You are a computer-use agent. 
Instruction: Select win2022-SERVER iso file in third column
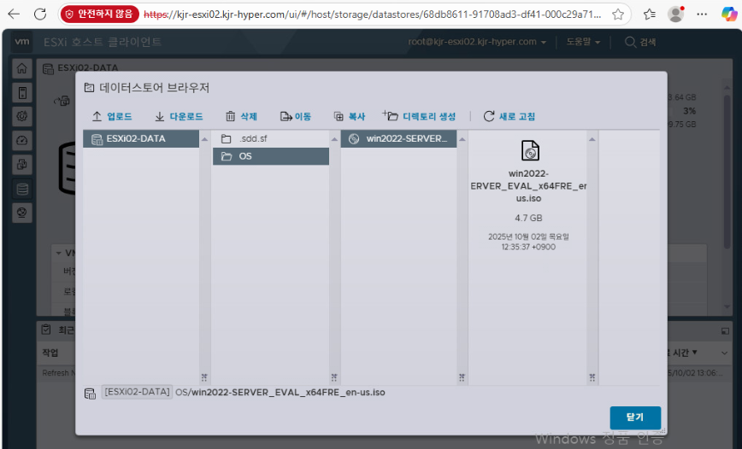tap(399, 139)
